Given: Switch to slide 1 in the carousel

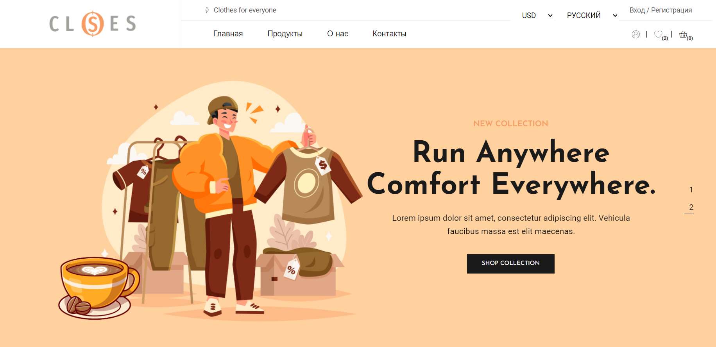Looking at the screenshot, I should point(691,190).
